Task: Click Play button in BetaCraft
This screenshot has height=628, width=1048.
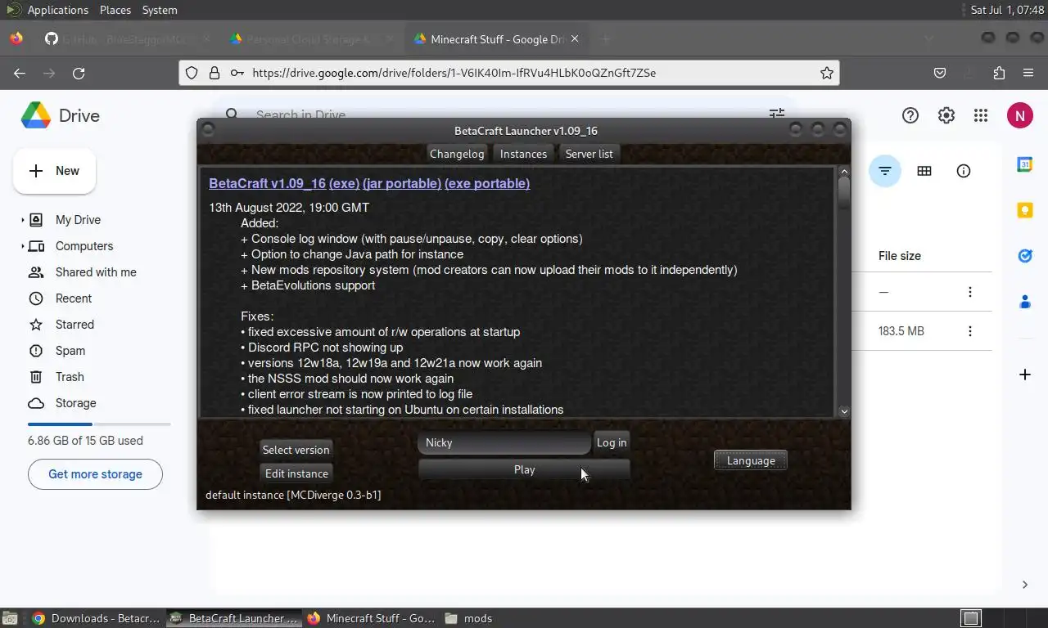Action: [x=524, y=469]
